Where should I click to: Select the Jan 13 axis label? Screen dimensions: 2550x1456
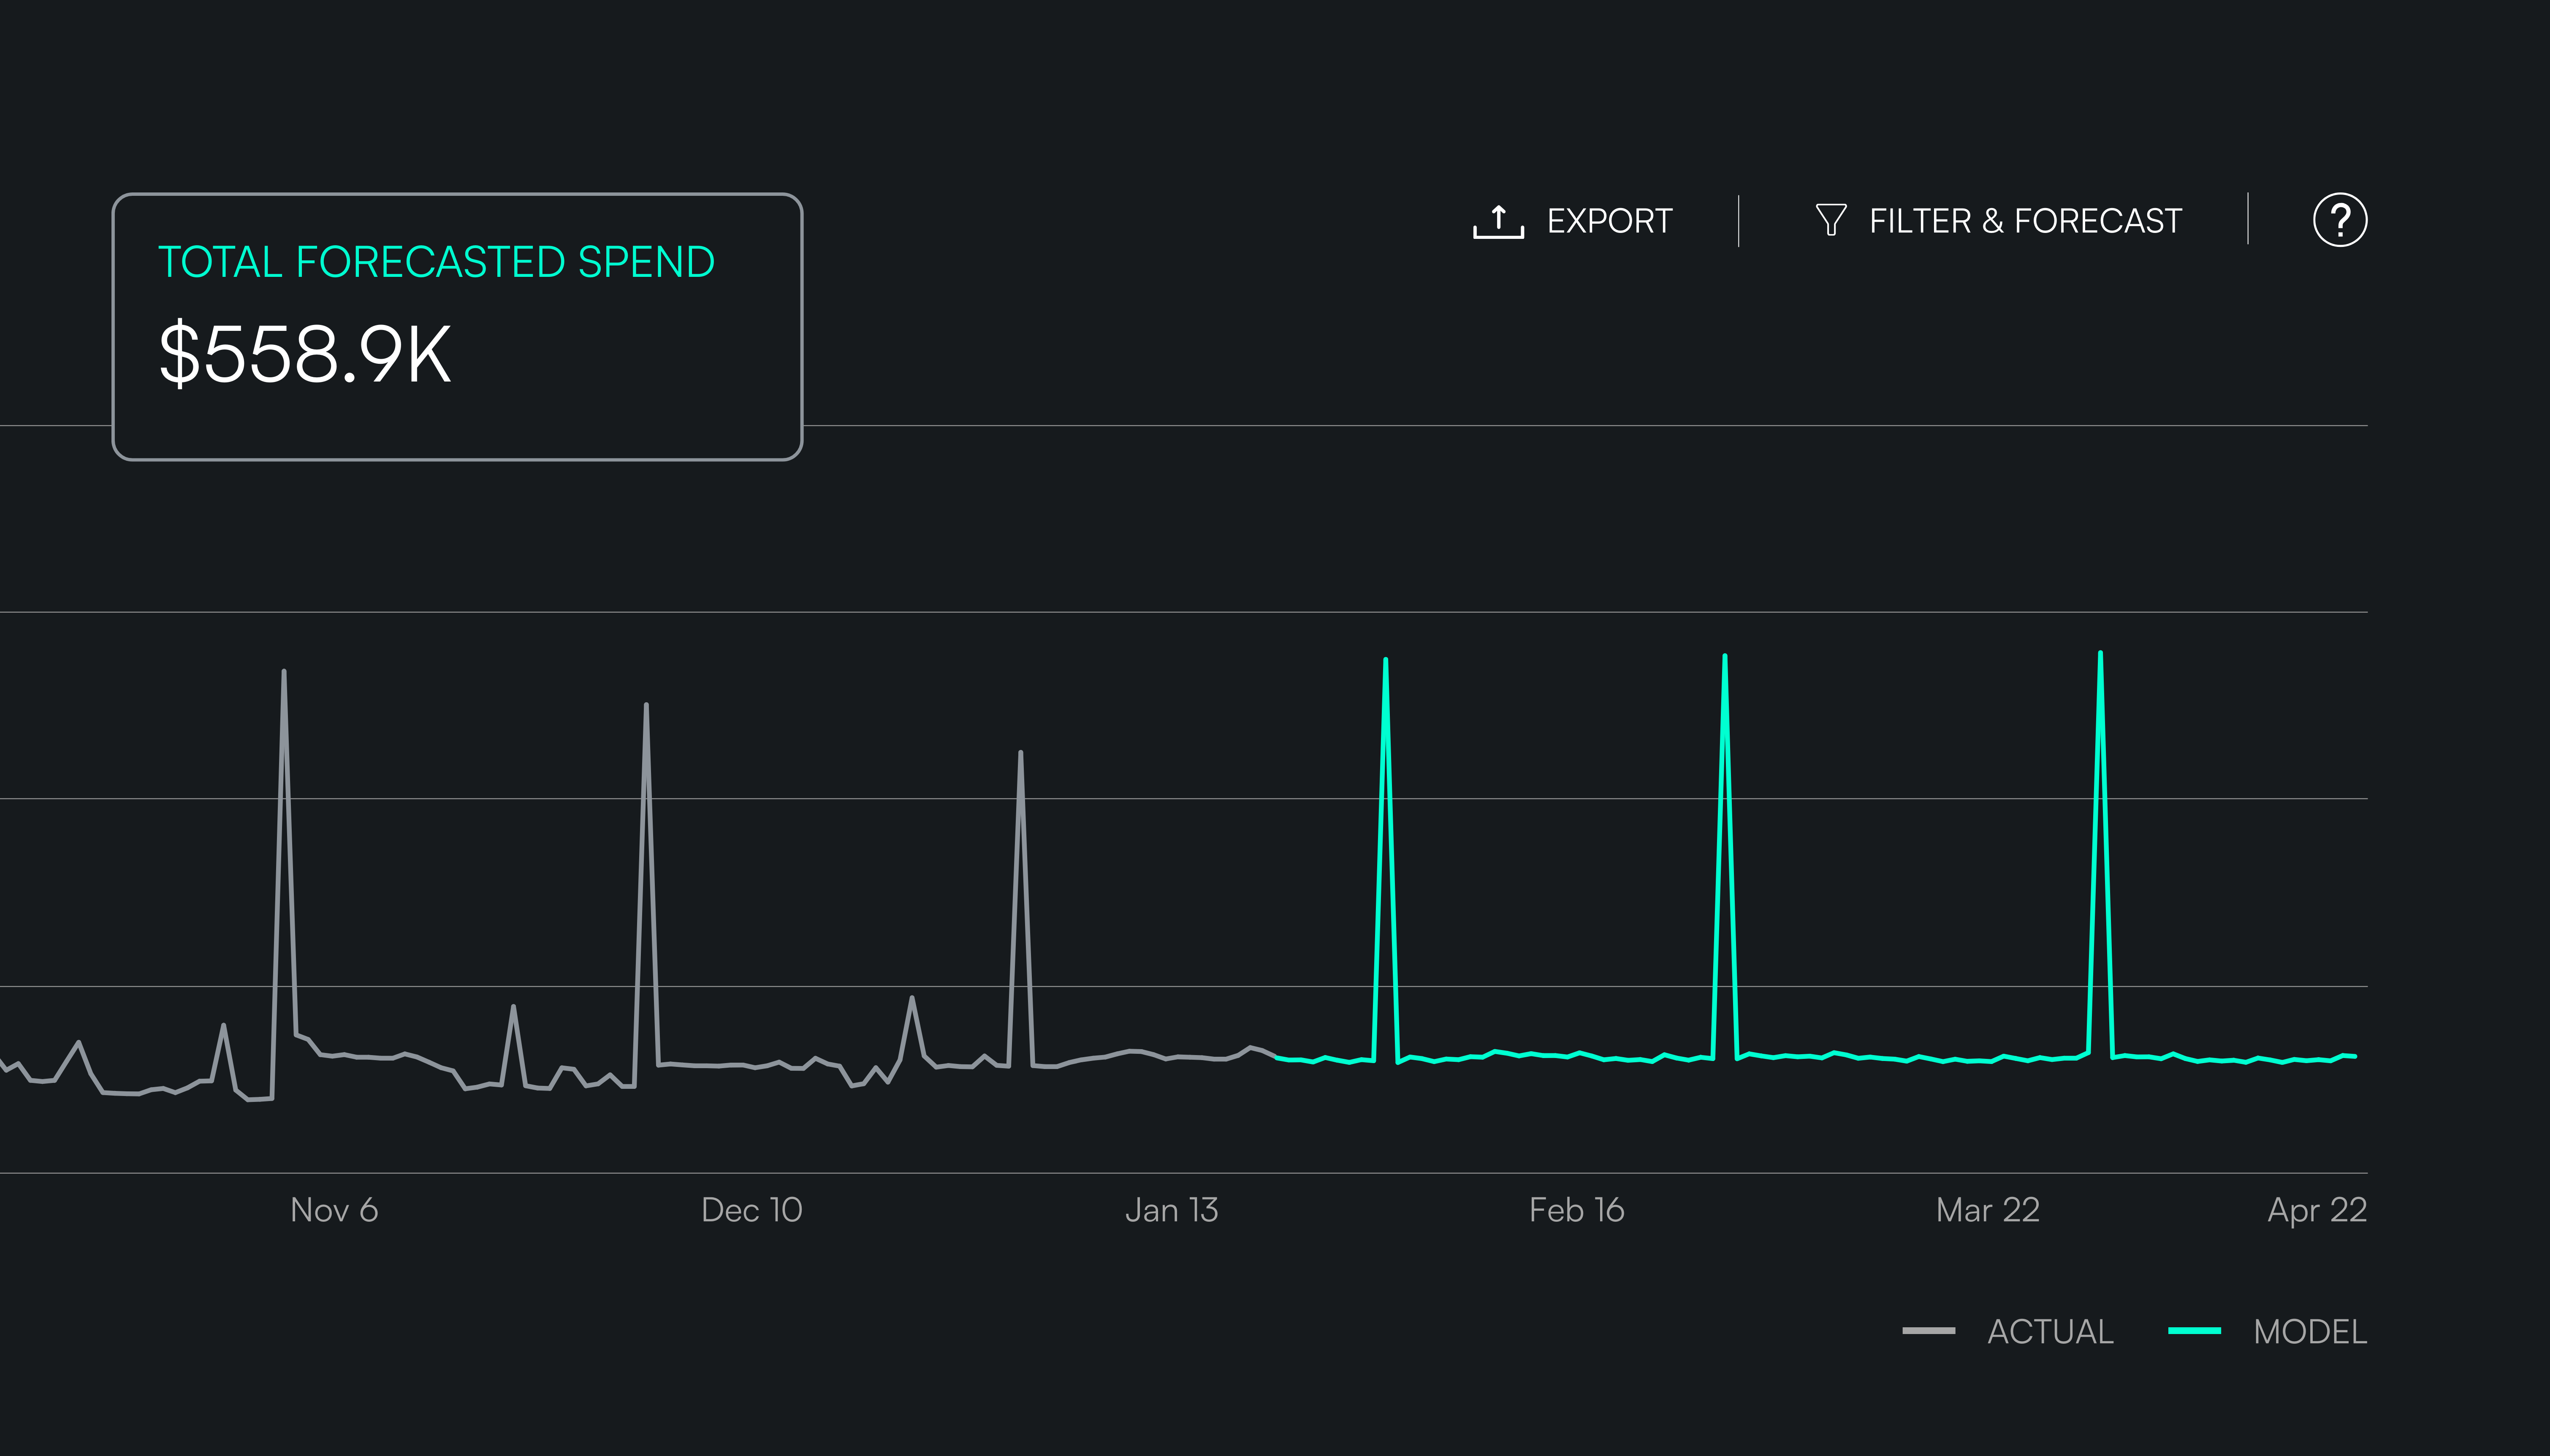click(x=1172, y=1210)
